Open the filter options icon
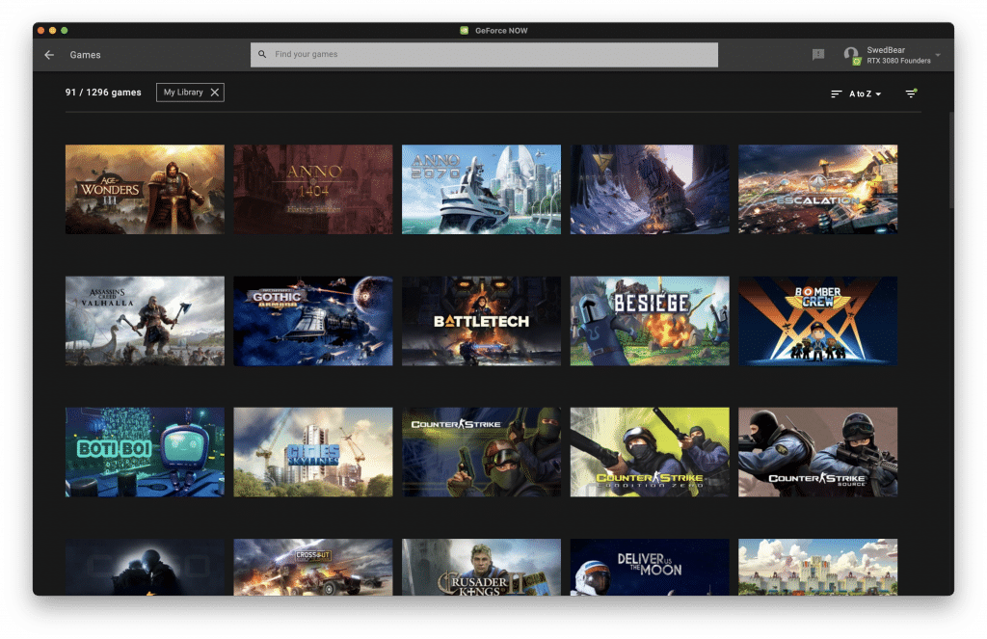The image size is (987, 639). (911, 93)
